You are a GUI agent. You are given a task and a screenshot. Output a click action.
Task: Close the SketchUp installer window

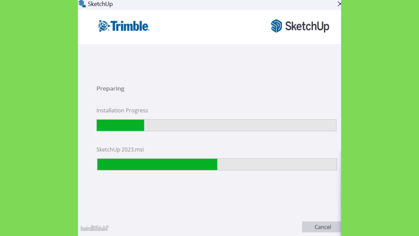(x=339, y=4)
